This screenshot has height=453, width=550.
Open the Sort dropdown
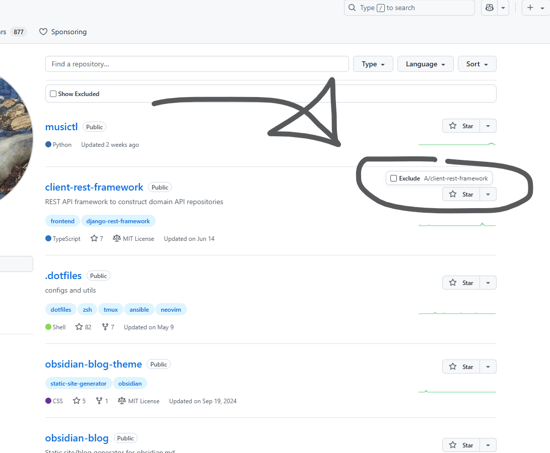point(476,64)
